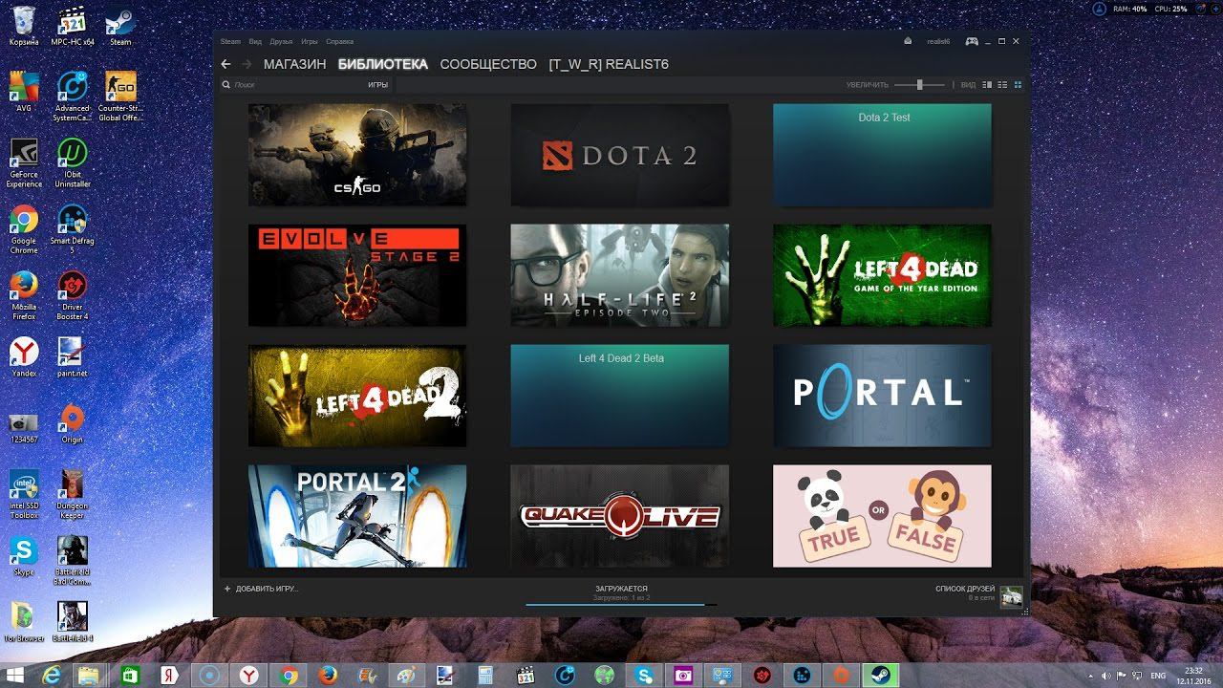Open the MPC-HC x64 desktop shortcut

pos(73,25)
